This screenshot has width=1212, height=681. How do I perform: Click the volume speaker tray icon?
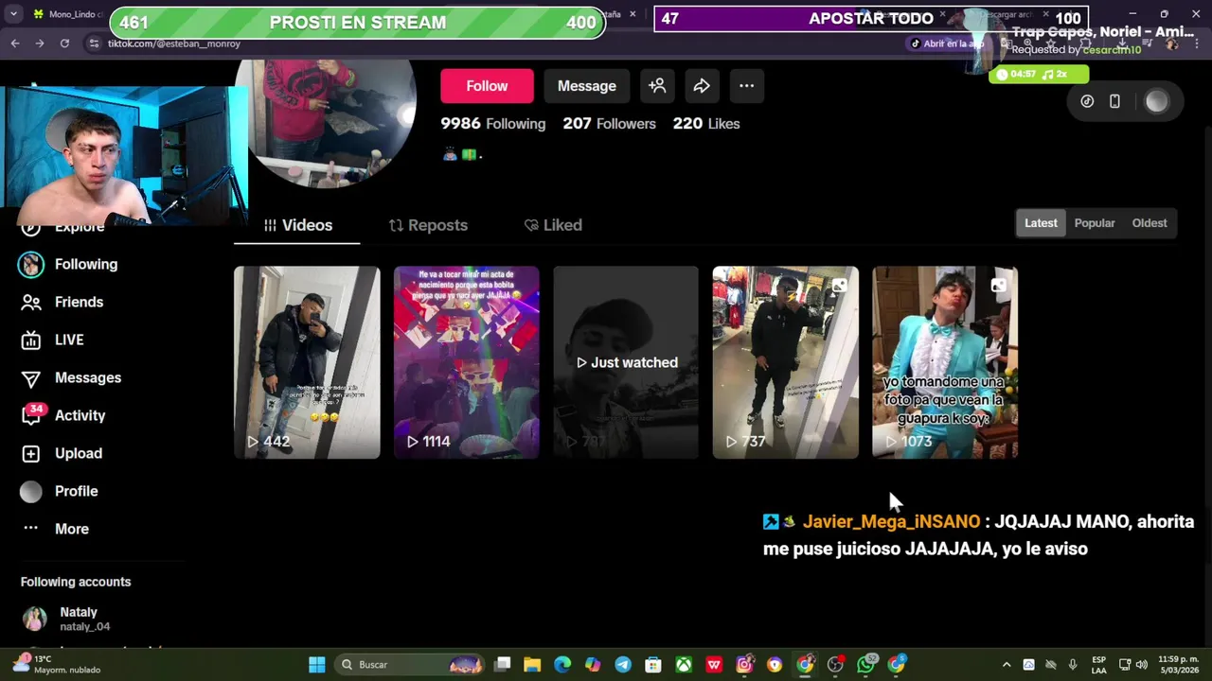point(1142,665)
